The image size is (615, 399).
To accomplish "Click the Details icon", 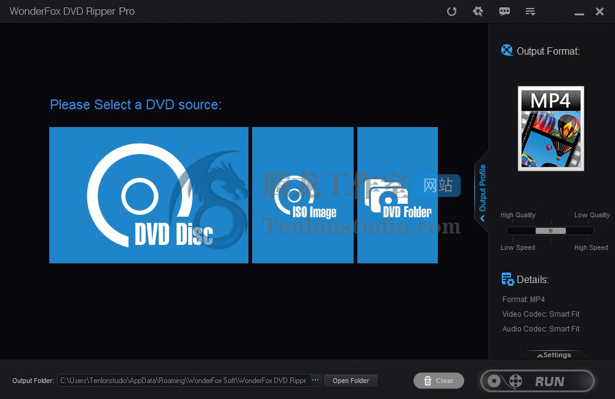I will click(507, 279).
